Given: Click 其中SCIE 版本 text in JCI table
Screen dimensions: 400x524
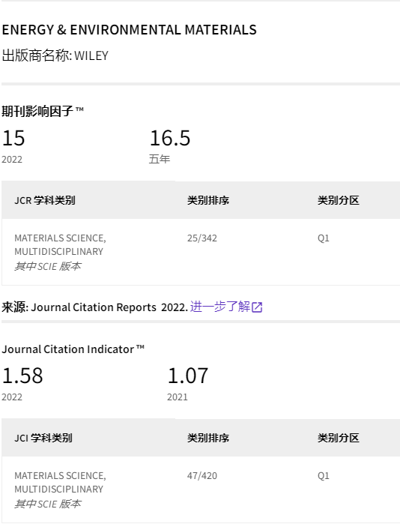Looking at the screenshot, I should [48, 504].
